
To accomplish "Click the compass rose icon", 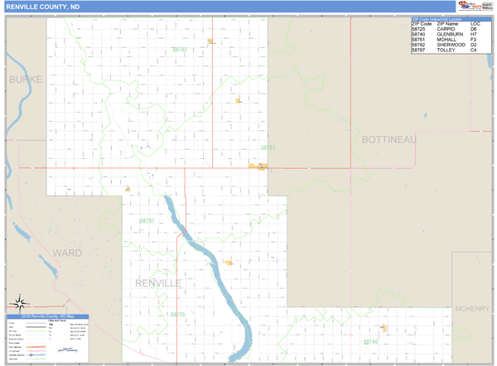I will pyautogui.click(x=20, y=304).
